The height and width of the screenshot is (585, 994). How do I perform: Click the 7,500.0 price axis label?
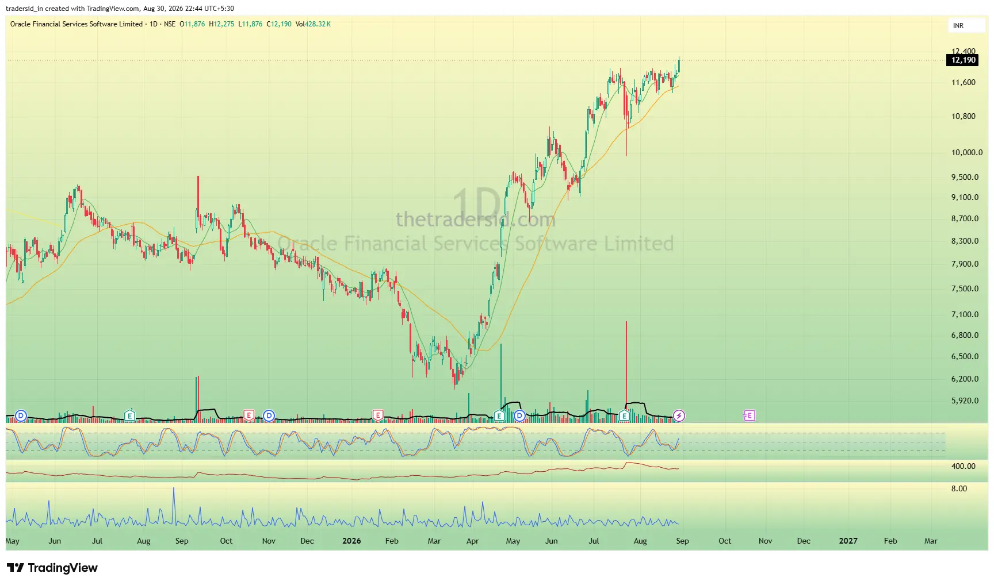click(x=965, y=288)
